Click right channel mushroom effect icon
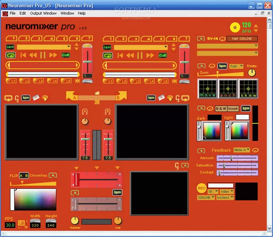273x237 pixels. coord(170,98)
